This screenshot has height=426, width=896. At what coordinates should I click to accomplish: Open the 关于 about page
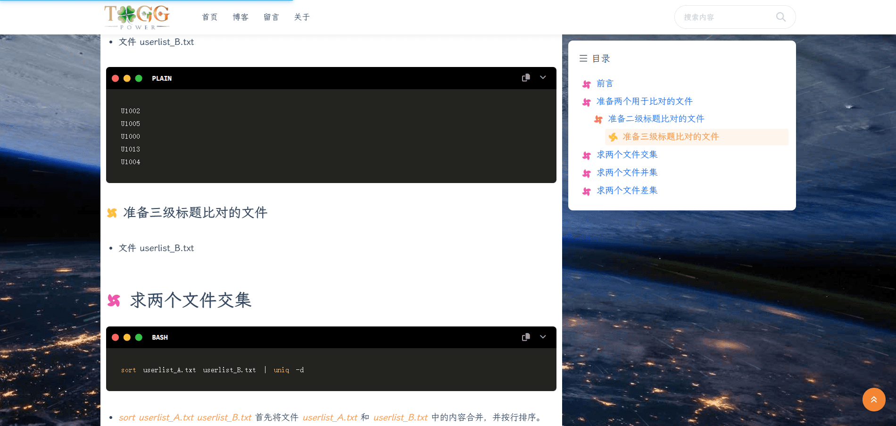pos(302,17)
